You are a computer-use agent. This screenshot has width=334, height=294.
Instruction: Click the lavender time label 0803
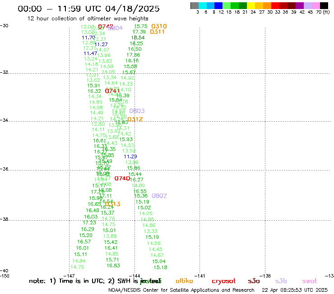(x=137, y=111)
